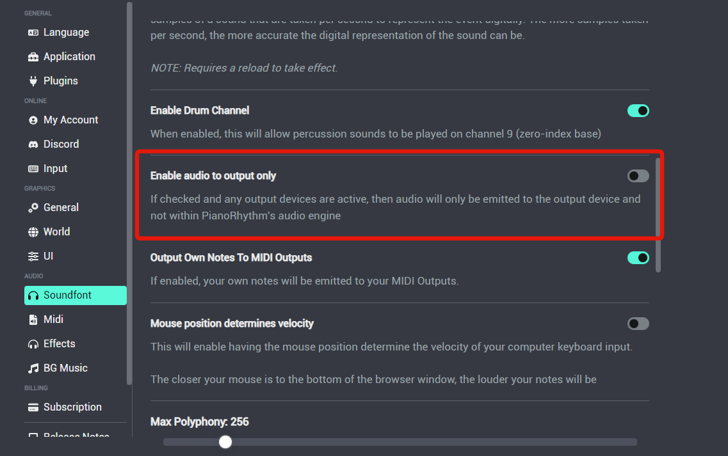Click the Midi file icon
Screen dimensions: 728x456
tap(33, 320)
